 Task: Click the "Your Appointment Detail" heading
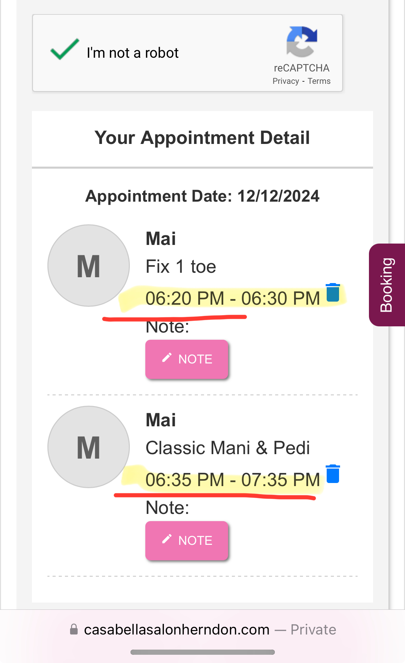click(x=202, y=138)
